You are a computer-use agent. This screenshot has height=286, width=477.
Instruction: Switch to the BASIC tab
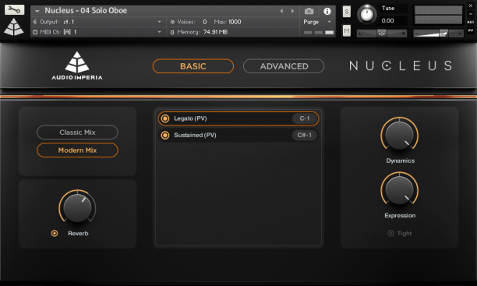point(193,66)
